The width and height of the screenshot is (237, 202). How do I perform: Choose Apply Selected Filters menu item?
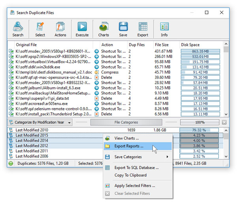pyautogui.click(x=138, y=186)
